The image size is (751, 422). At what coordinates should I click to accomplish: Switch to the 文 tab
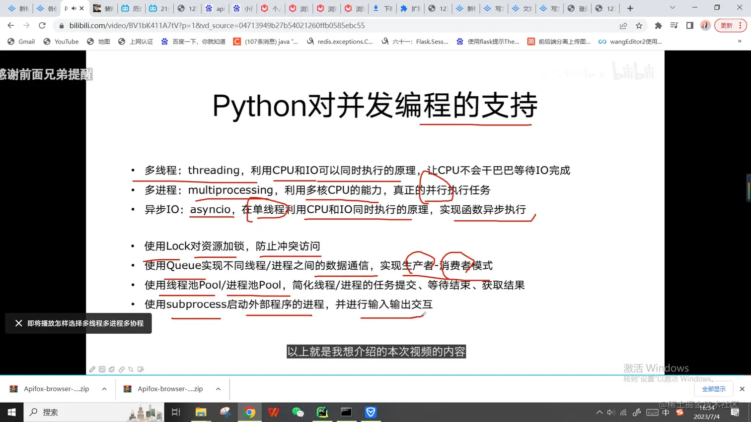coord(521,8)
